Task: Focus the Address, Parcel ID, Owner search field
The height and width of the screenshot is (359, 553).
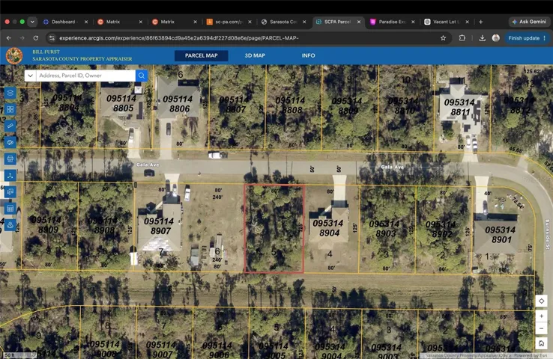Action: pyautogui.click(x=85, y=76)
